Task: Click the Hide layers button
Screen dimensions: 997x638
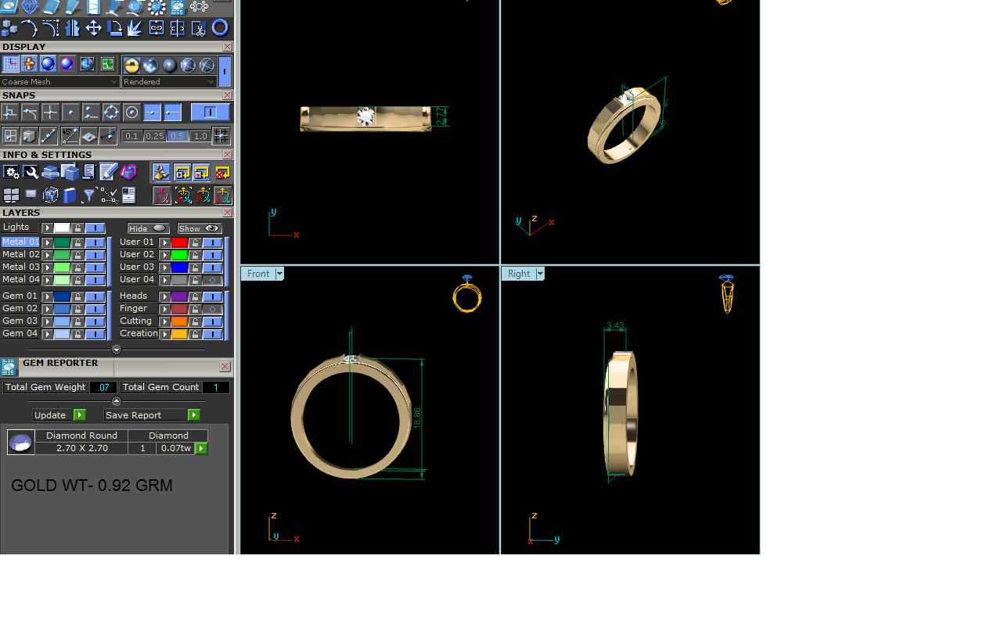Action: [x=149, y=228]
